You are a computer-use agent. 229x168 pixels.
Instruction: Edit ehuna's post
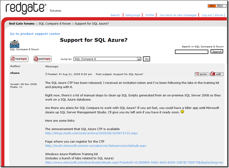point(216,74)
